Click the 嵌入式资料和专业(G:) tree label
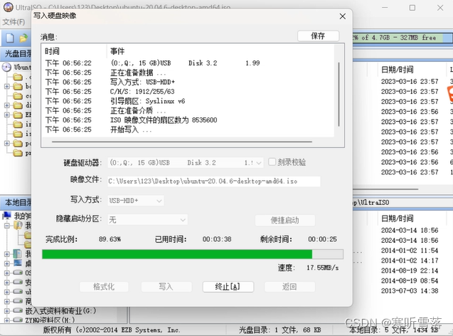Viewport: 453px width, 336px height. pos(61,311)
